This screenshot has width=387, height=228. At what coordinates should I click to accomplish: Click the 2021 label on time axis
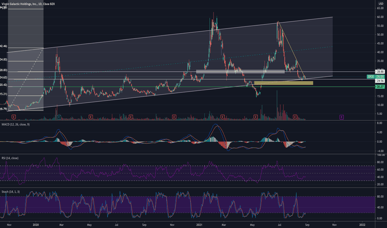click(x=199, y=225)
